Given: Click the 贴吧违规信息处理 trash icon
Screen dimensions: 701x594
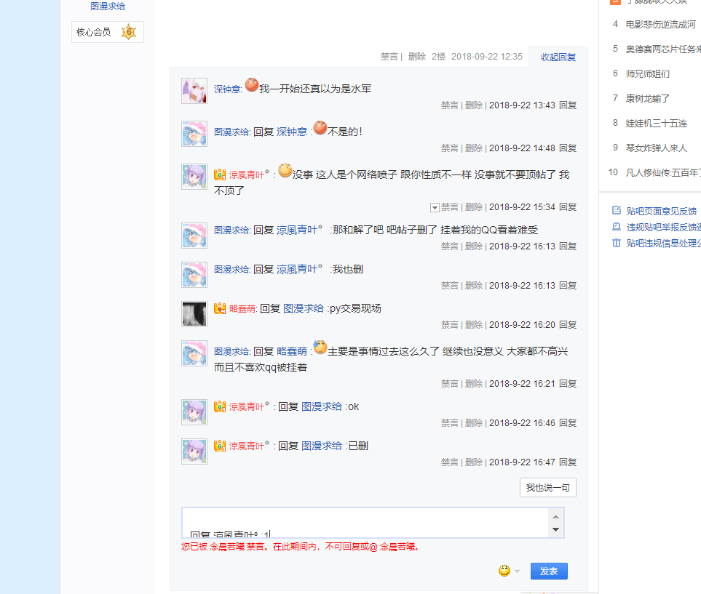Looking at the screenshot, I should coord(617,243).
